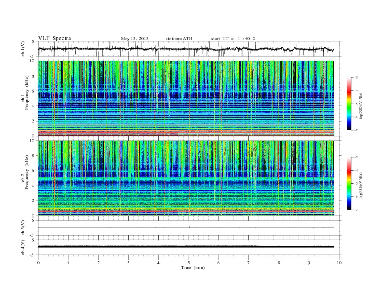
Task: Click the "ch.3(V)" axis label
Action: tap(23, 228)
